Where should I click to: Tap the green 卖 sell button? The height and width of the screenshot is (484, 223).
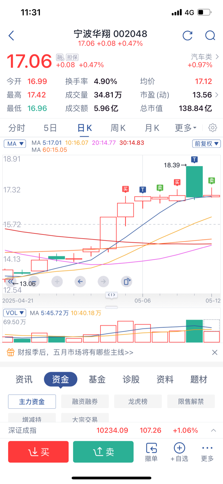(x=103, y=452)
